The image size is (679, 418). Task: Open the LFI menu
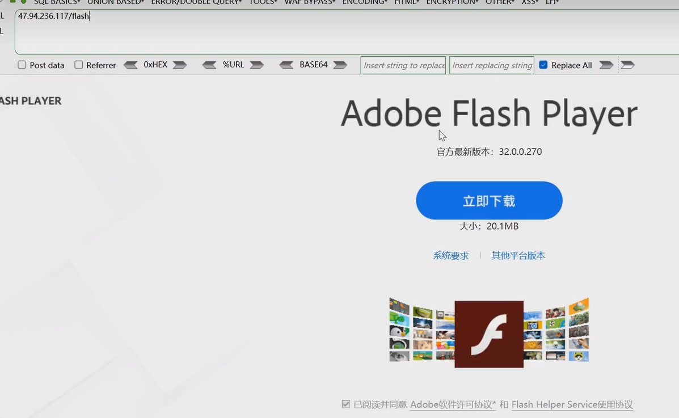(552, 2)
